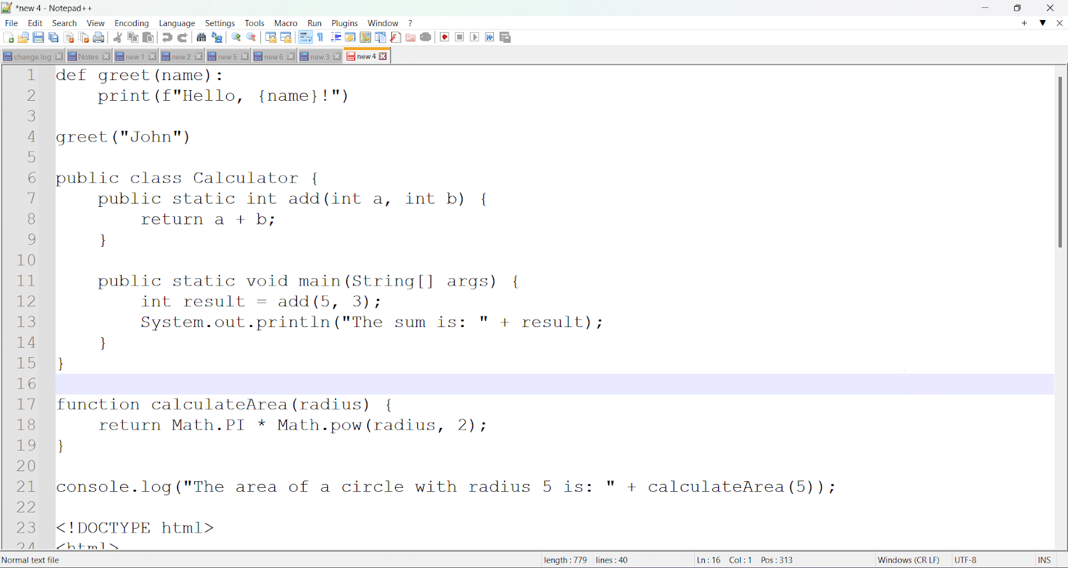Click line number 11 in the margin
The width and height of the screenshot is (1068, 568).
pyautogui.click(x=26, y=281)
